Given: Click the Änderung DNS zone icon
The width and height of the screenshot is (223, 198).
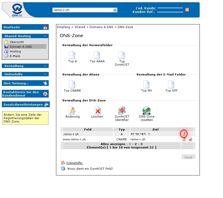Looking at the screenshot, I should [72, 111].
